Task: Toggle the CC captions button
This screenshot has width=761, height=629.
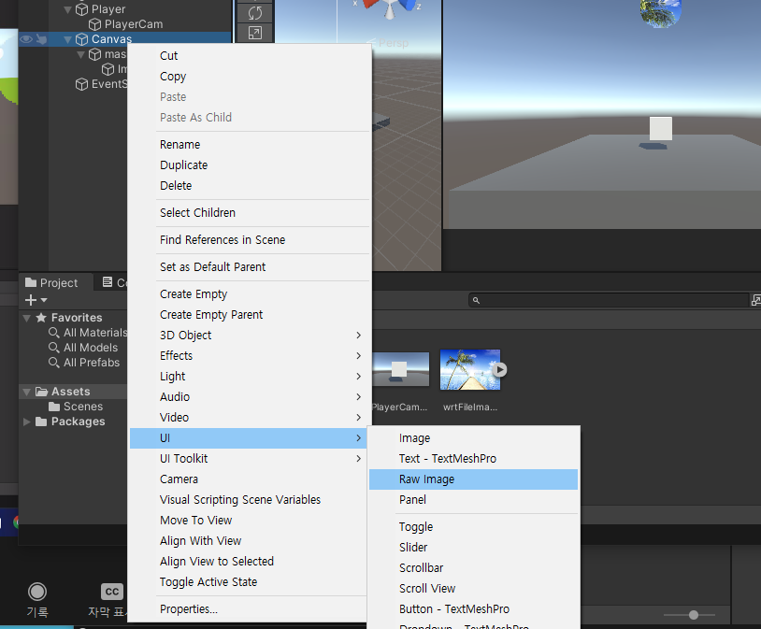Action: pyautogui.click(x=112, y=592)
